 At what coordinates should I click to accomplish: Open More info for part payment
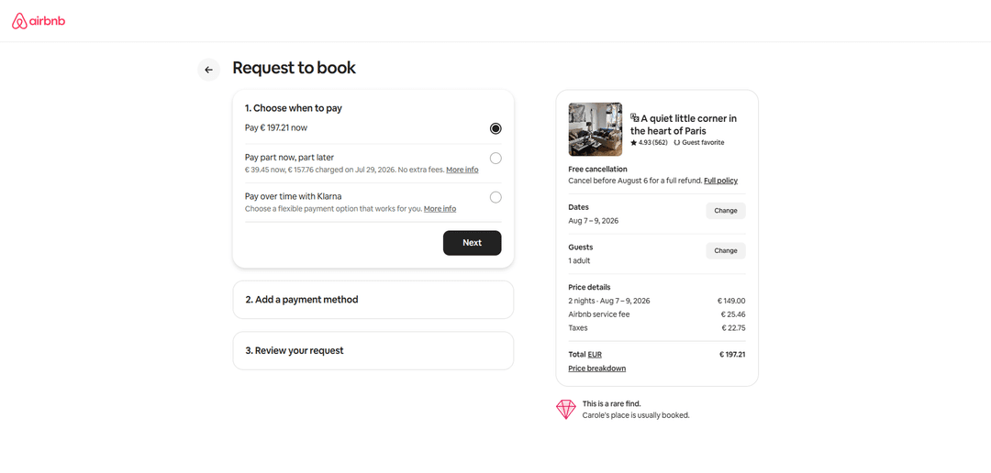coord(462,170)
